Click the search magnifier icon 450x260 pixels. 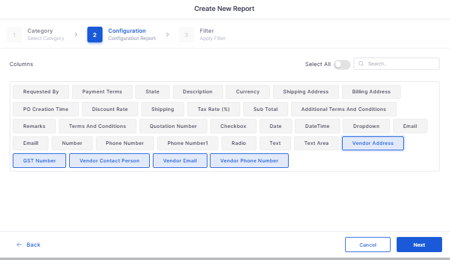coord(361,64)
